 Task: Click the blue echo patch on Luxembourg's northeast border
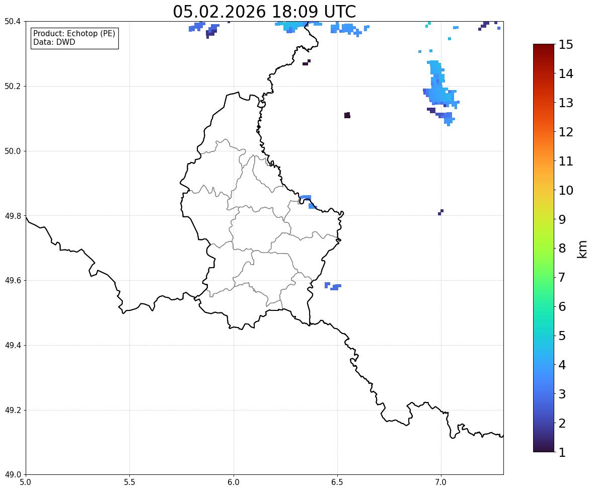[308, 201]
